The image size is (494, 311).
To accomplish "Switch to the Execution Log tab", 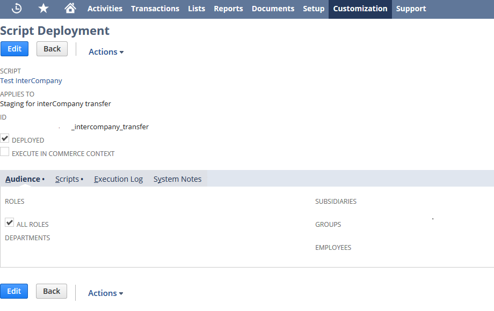I will tap(118, 179).
